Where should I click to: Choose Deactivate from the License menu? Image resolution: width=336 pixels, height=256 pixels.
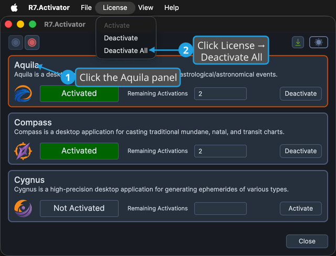click(x=121, y=38)
